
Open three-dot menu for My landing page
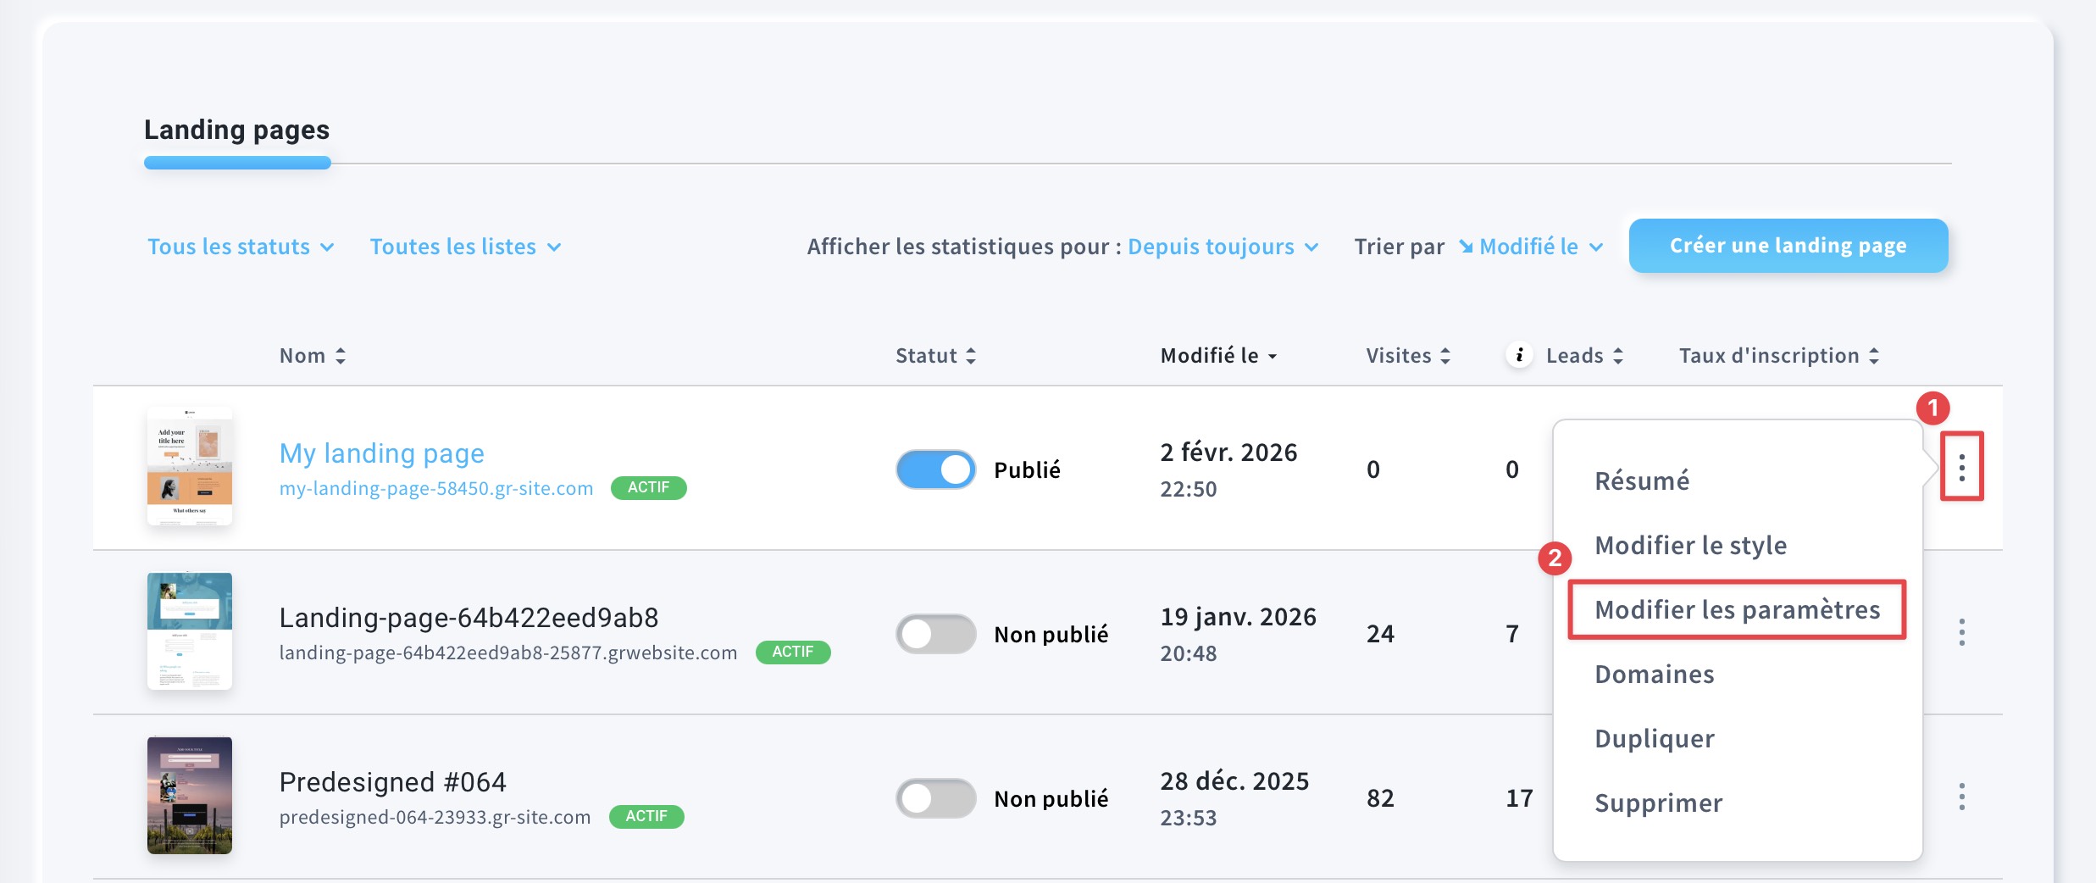point(1961,467)
